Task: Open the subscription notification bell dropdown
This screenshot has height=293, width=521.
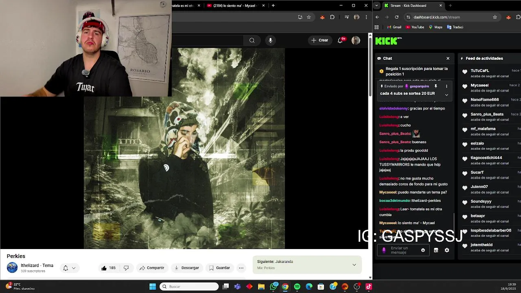Action: click(x=69, y=268)
